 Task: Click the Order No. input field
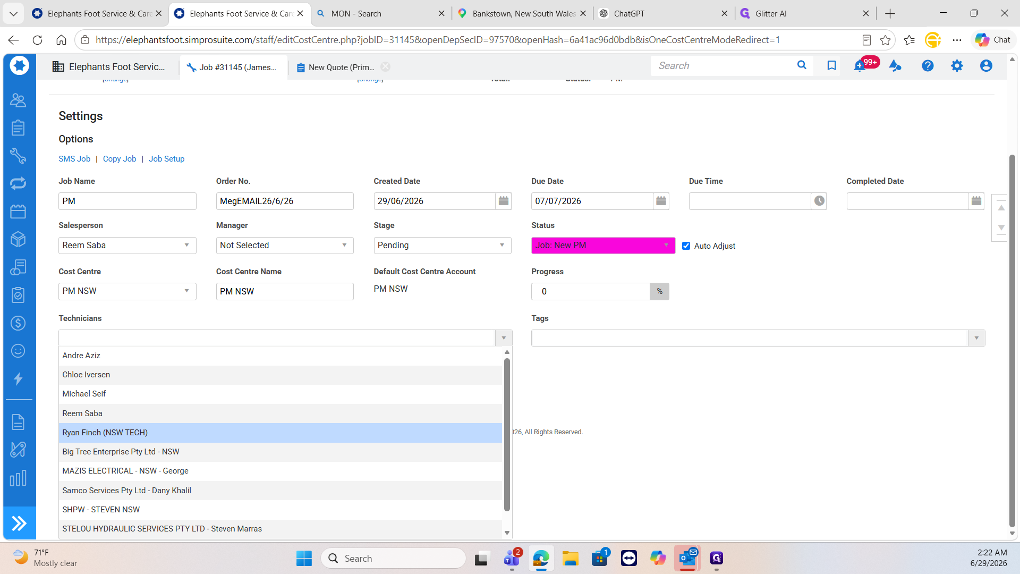pos(285,201)
